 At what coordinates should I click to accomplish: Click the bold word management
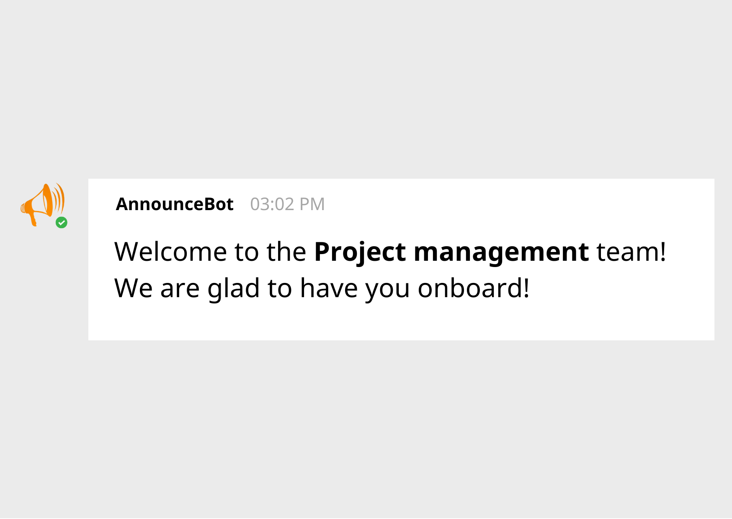point(501,252)
